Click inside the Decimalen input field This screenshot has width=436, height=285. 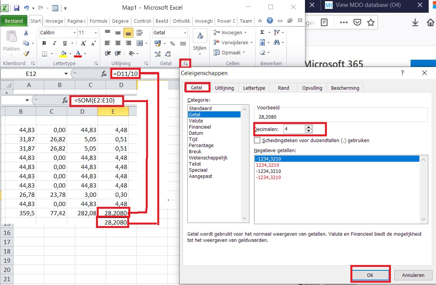[293, 129]
